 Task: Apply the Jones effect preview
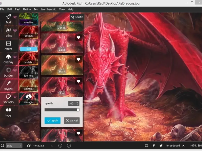coord(62,26)
